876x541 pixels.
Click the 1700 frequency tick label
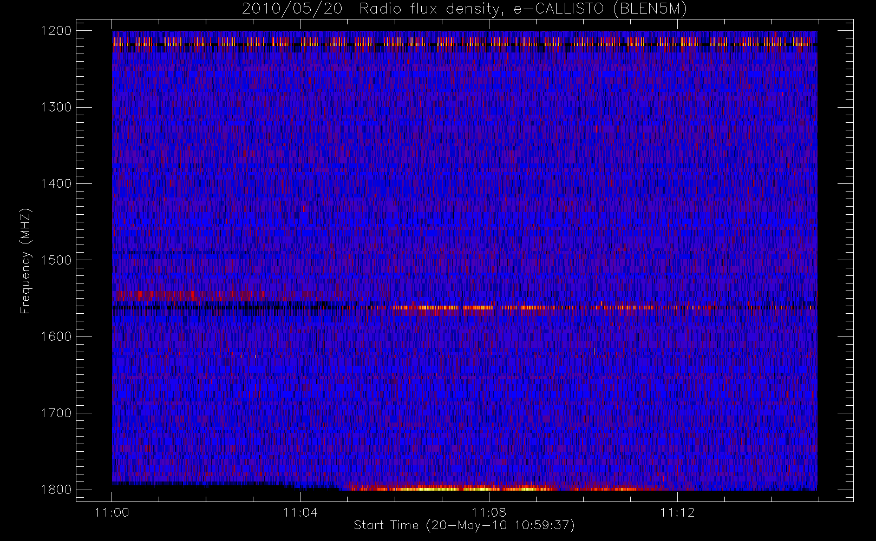(56, 413)
